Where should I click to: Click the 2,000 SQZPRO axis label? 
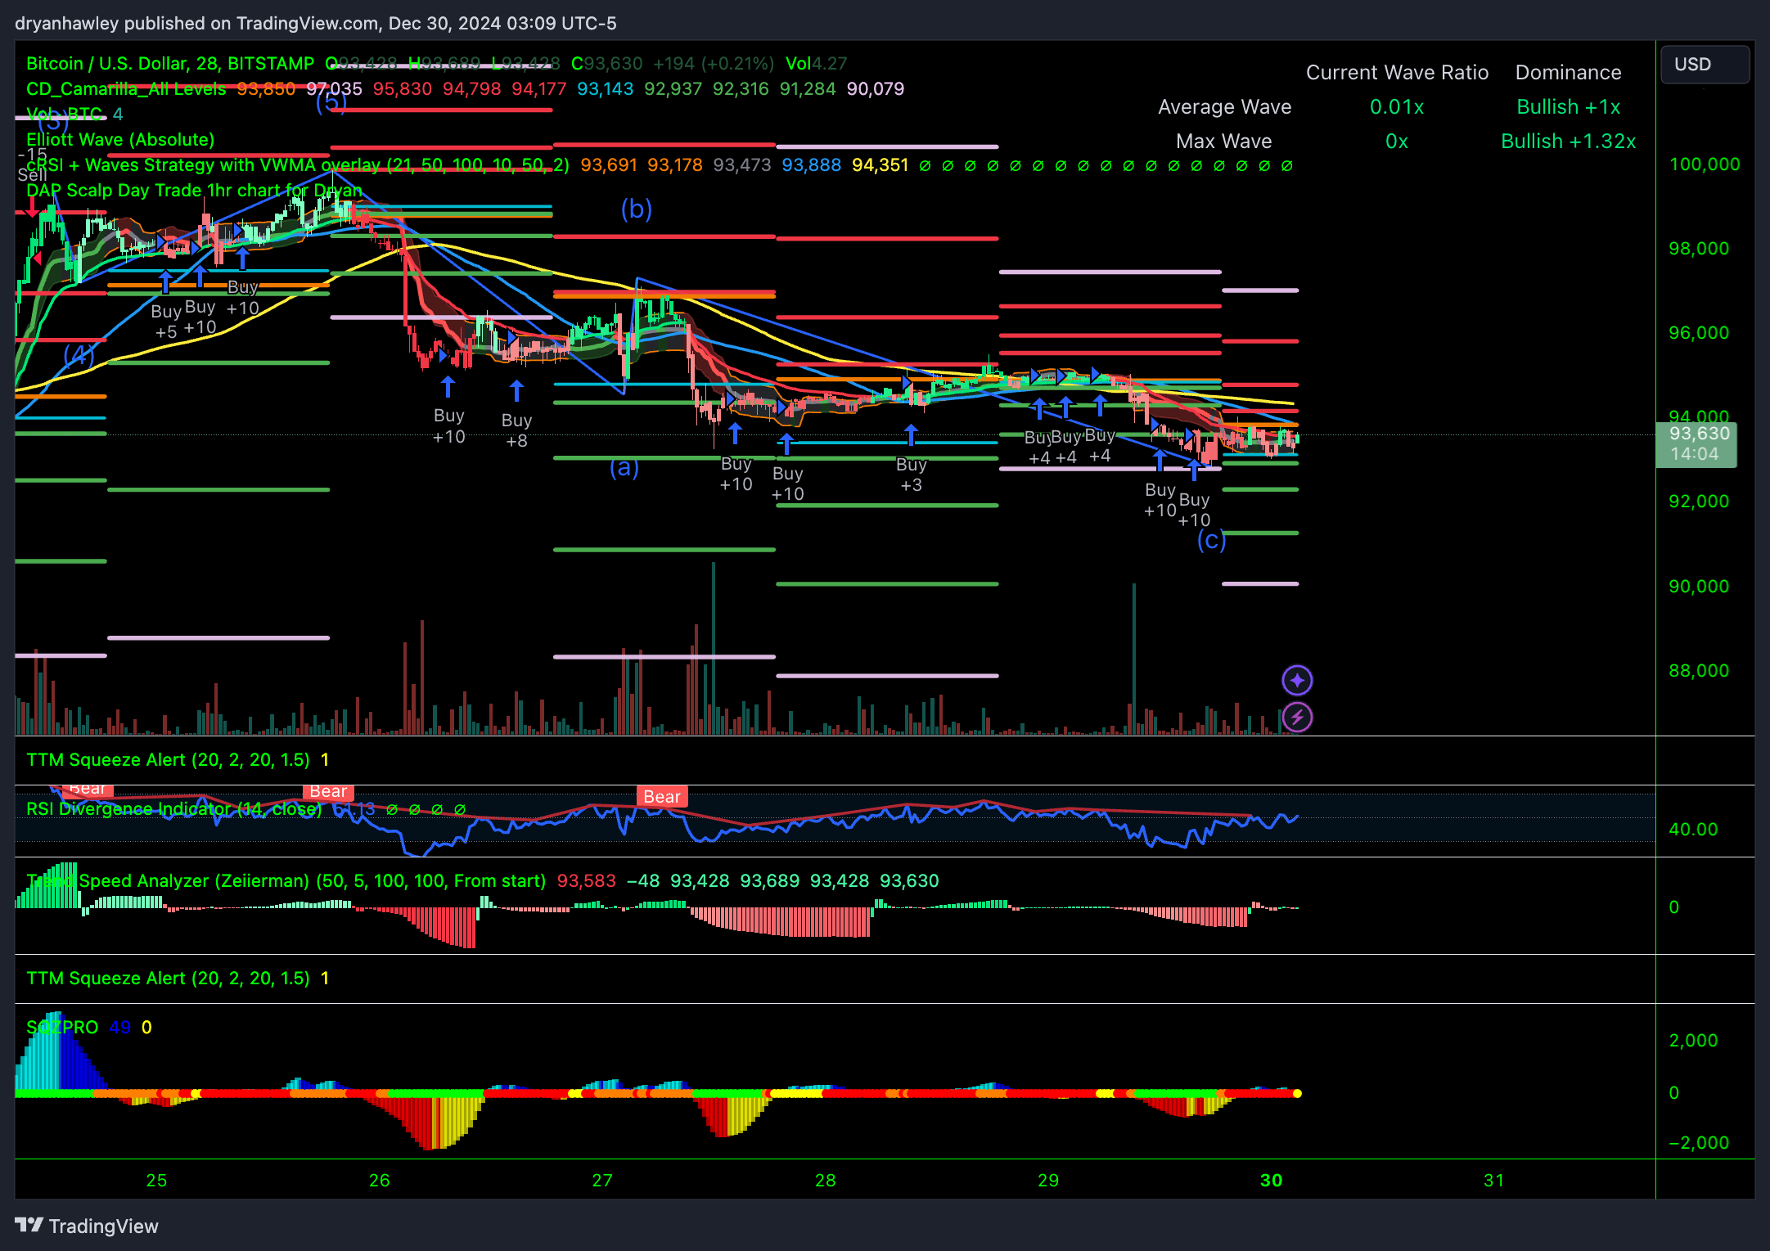[1693, 1041]
